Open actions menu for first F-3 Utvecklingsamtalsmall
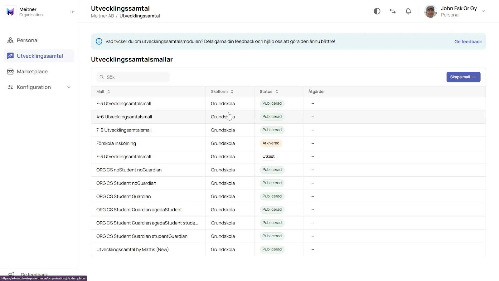Image resolution: width=499 pixels, height=281 pixels. (312, 103)
